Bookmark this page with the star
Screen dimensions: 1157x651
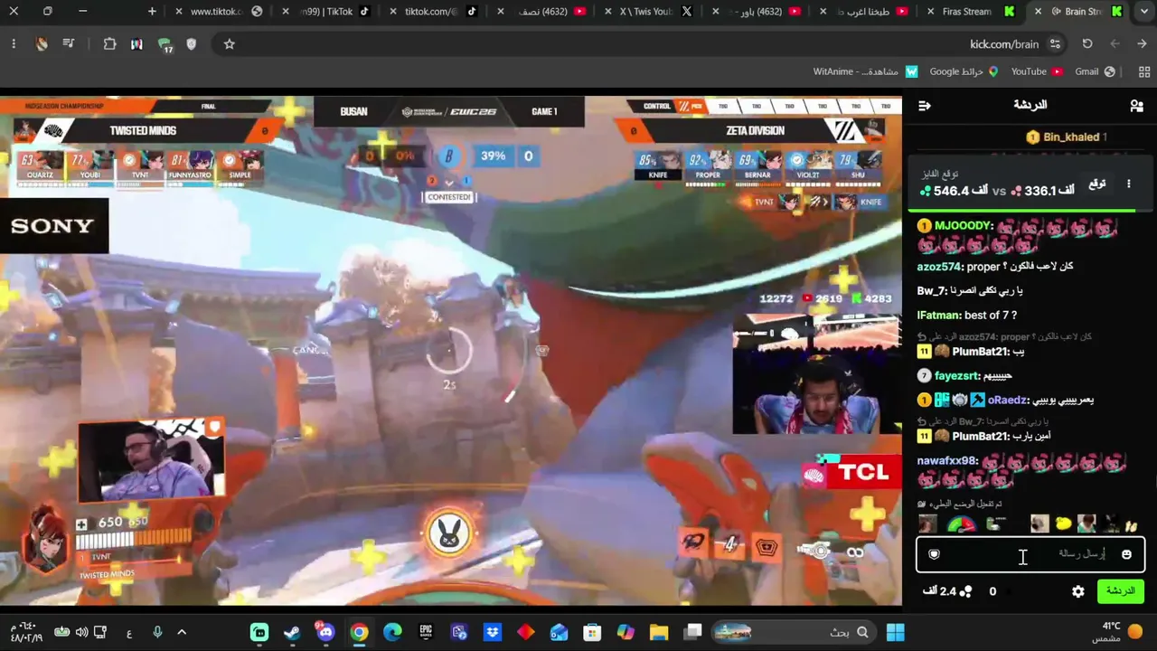230,43
